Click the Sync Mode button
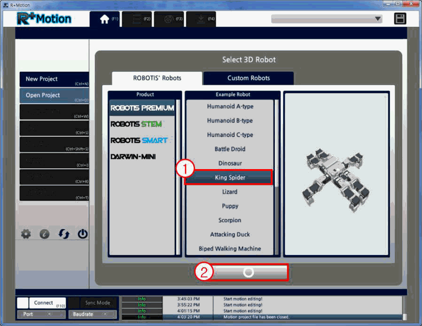 click(98, 303)
